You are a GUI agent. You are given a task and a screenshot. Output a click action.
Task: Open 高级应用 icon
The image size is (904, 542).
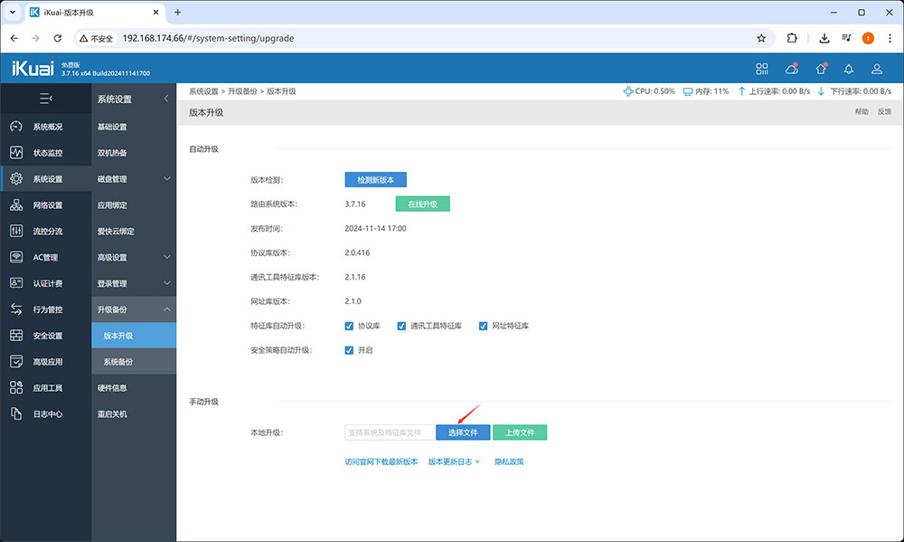tap(16, 361)
